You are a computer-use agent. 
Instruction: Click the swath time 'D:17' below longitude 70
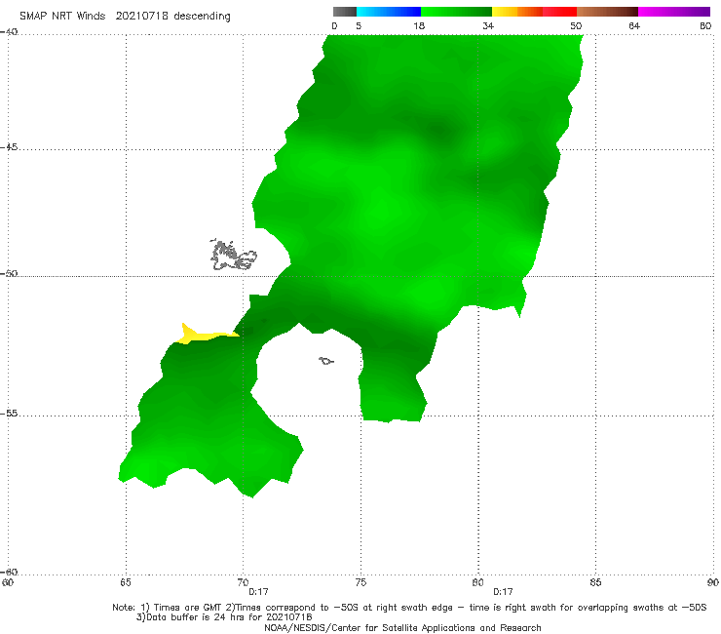[x=258, y=592]
